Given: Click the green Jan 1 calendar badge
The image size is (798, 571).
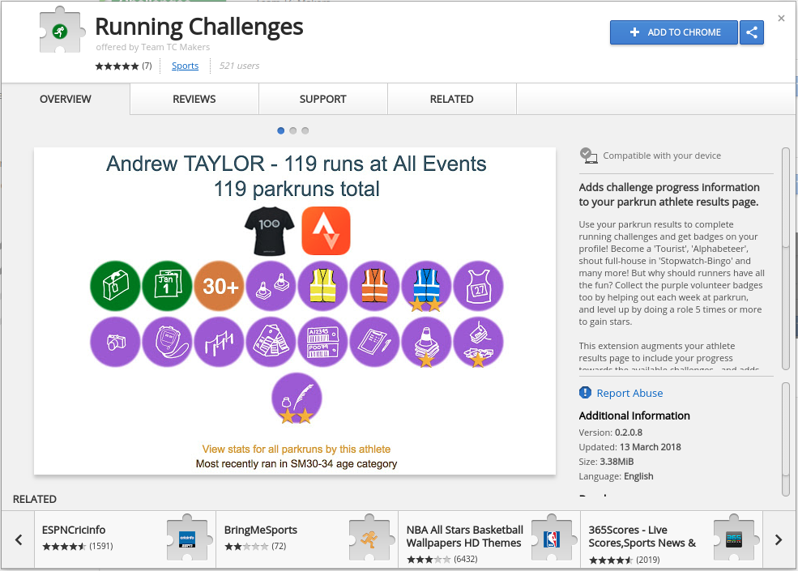Looking at the screenshot, I should coord(167,286).
